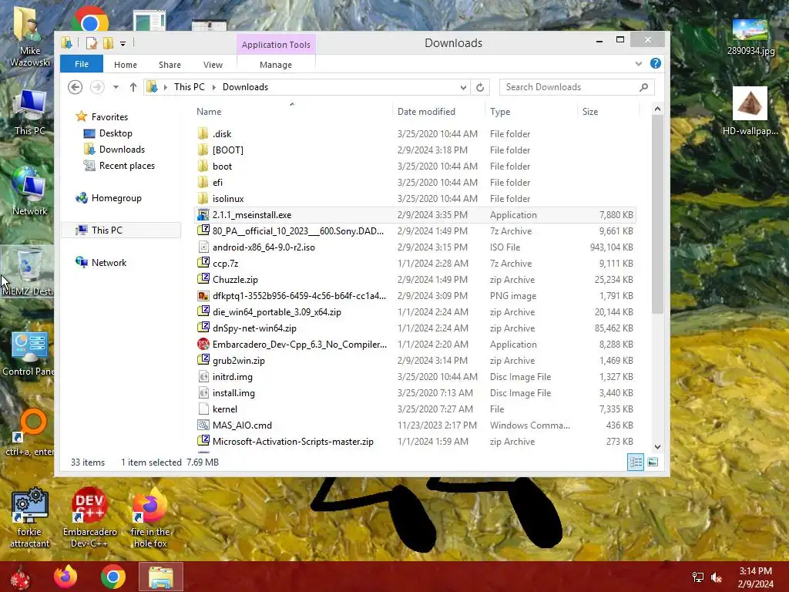Select the Chuzzle.zip file
Screen dimensions: 789x592
click(x=235, y=279)
